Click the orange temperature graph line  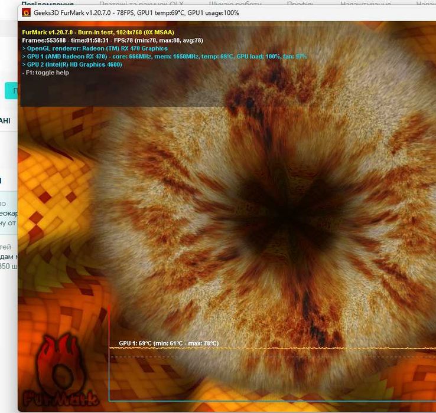[272, 348]
